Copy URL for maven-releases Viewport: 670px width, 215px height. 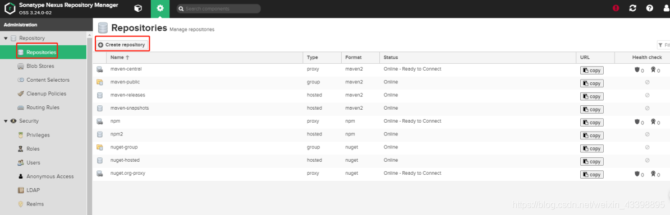592,96
